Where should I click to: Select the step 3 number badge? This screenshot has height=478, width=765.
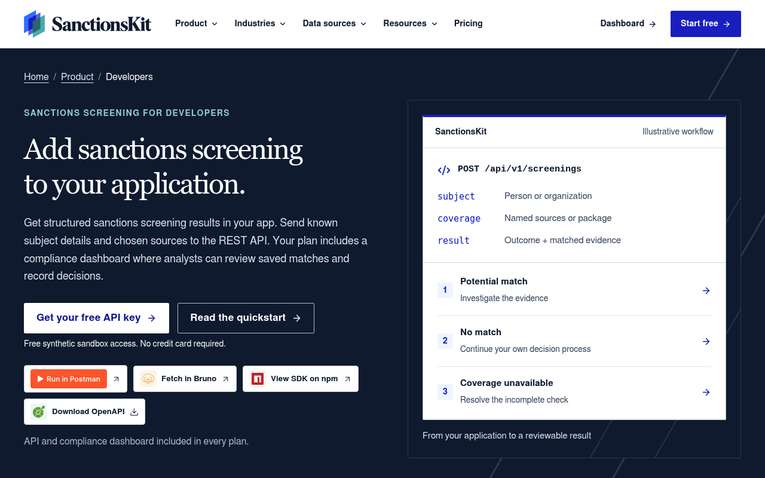(x=445, y=392)
